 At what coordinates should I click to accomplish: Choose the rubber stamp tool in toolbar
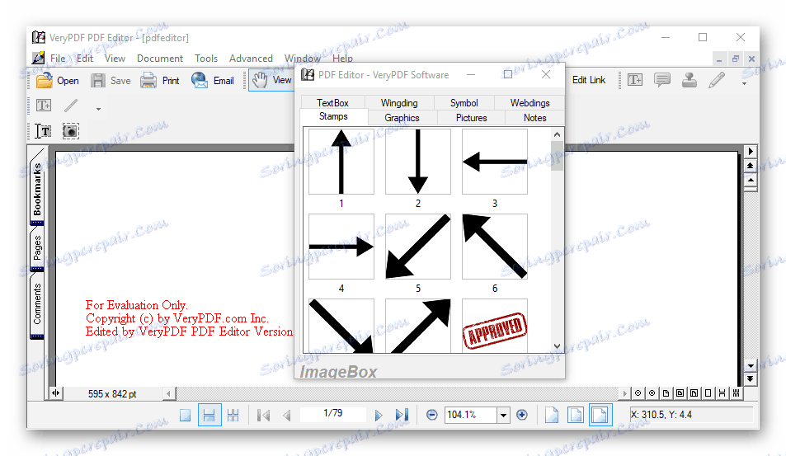coord(690,80)
